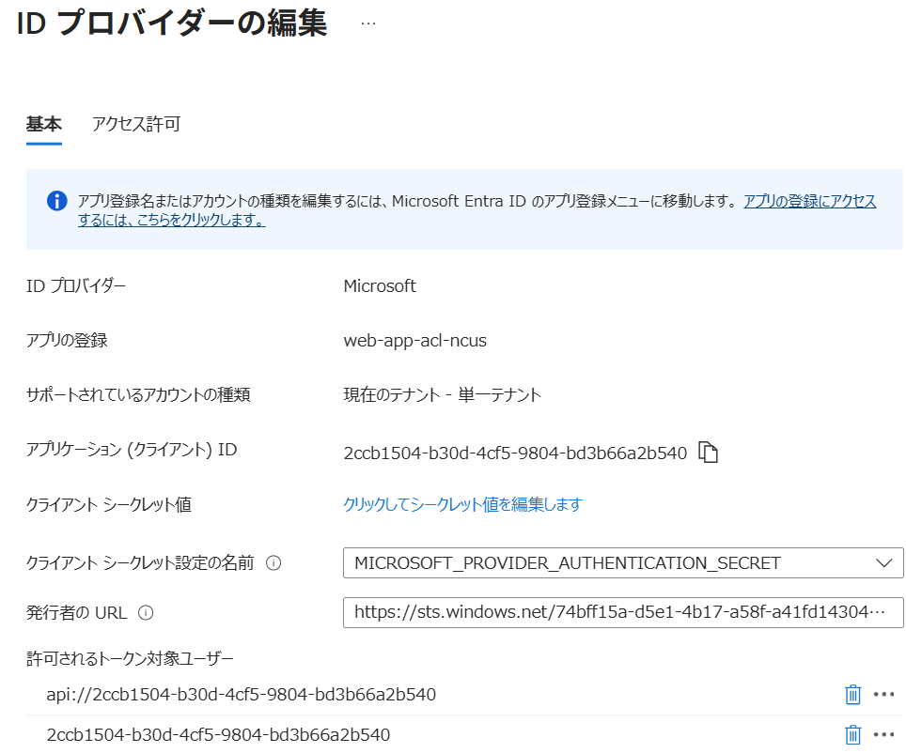Click the blue information icon in banner
The width and height of the screenshot is (906, 753).
coord(56,201)
